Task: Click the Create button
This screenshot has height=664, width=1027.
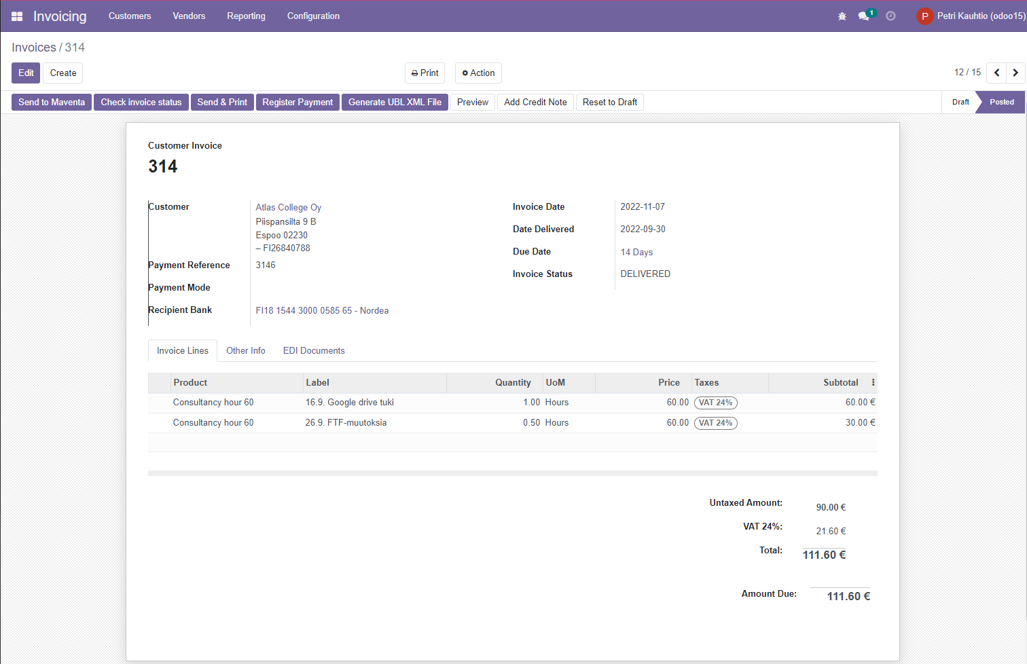Action: (63, 73)
